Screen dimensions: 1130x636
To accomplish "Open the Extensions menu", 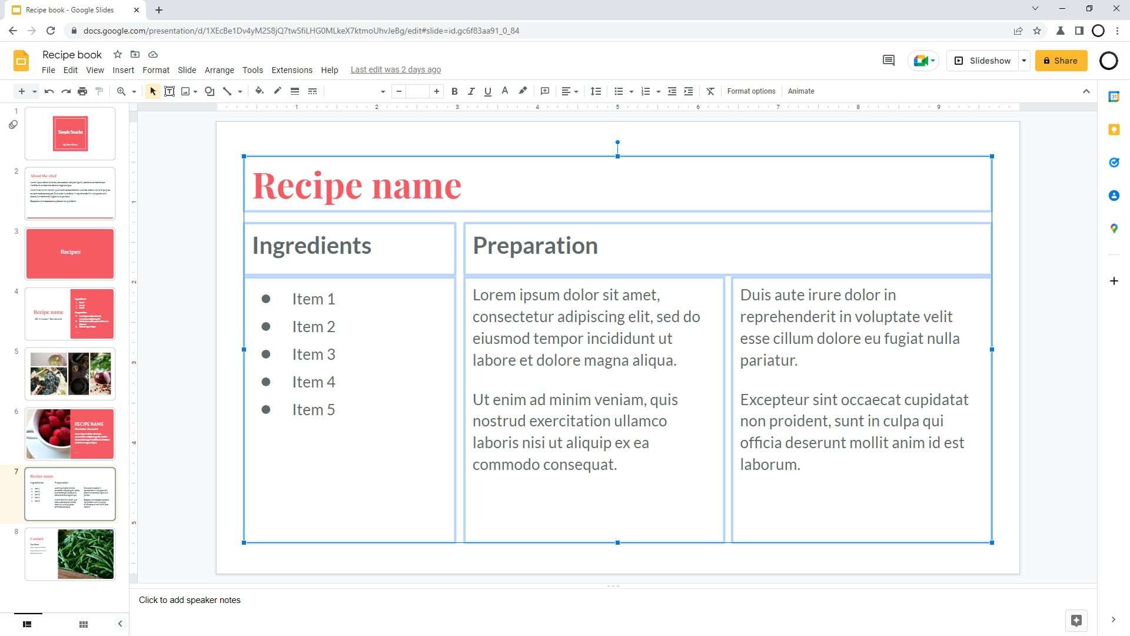I will (292, 69).
